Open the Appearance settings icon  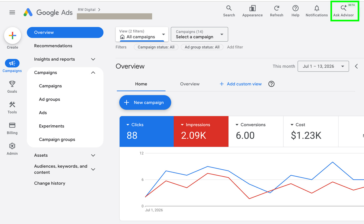coord(252,11)
